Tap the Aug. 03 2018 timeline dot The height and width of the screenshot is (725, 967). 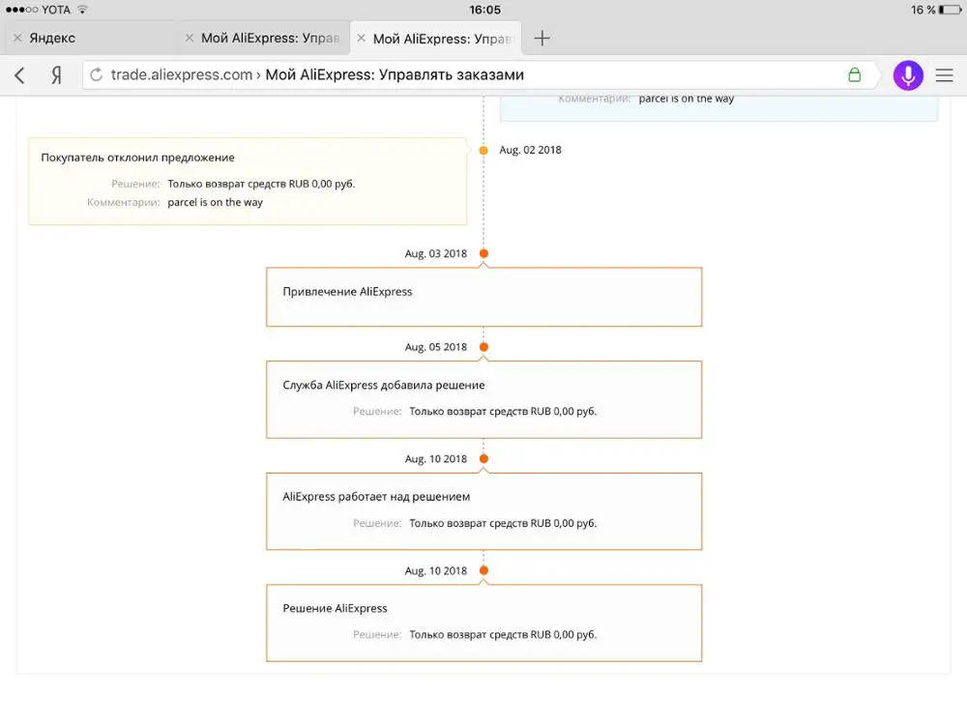coord(483,253)
